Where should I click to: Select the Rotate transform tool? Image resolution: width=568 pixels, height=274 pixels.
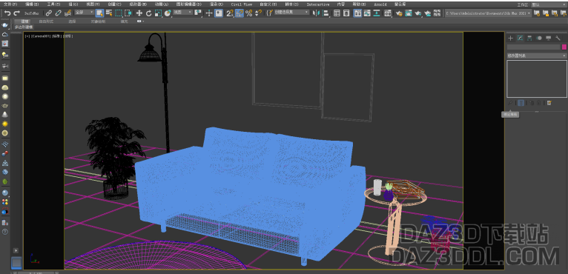point(148,13)
